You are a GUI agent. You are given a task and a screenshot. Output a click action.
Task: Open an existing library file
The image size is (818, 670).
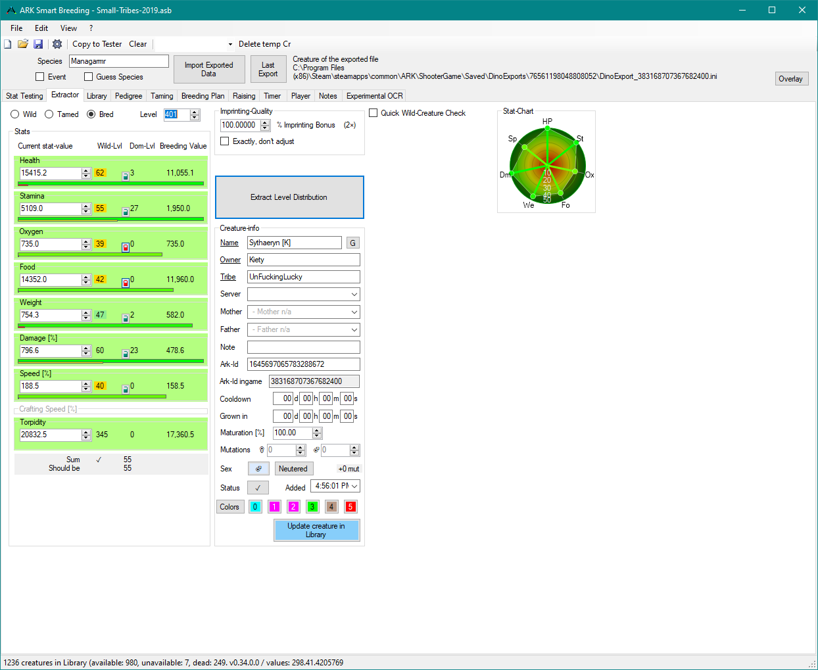23,43
